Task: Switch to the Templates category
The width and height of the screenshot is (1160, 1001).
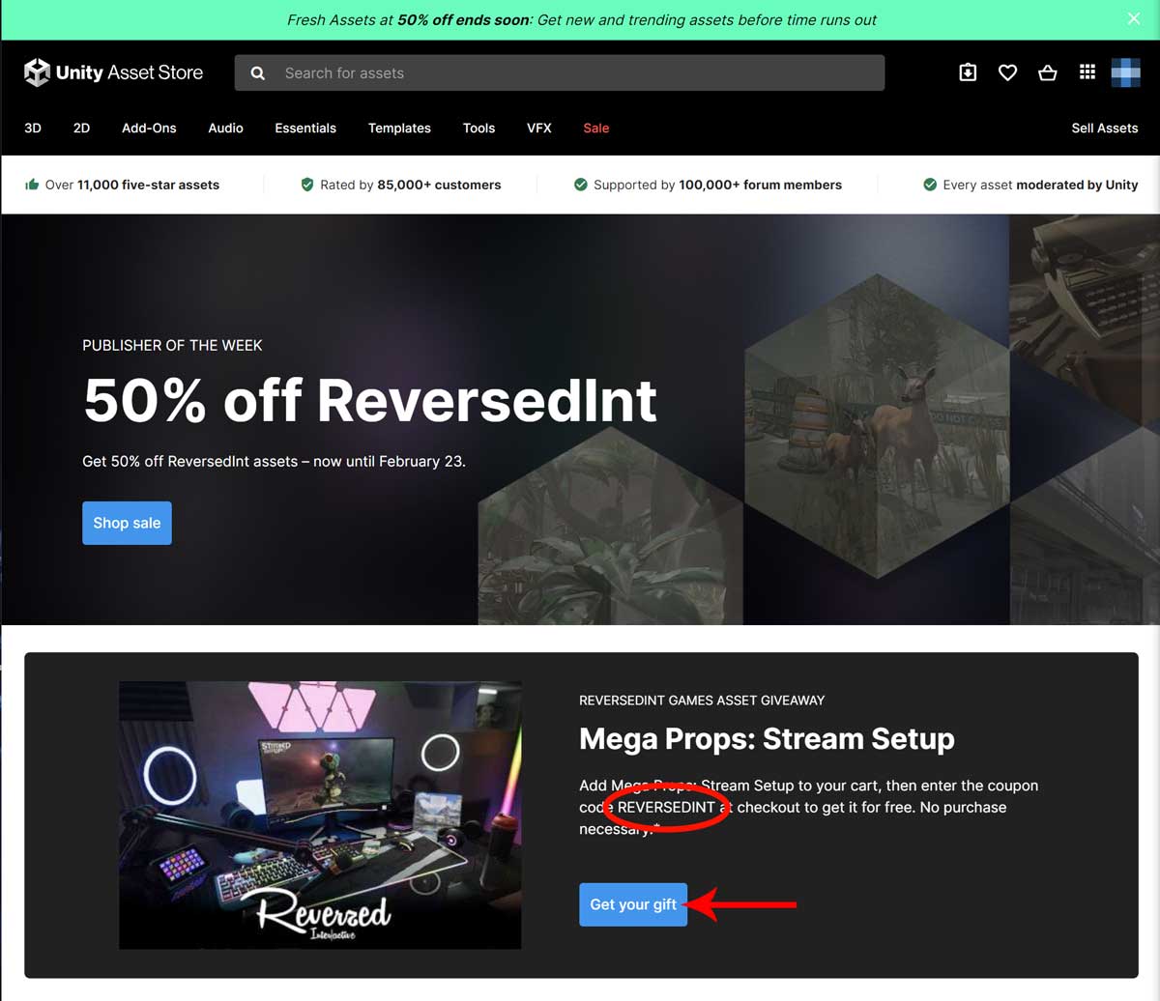Action: point(399,128)
